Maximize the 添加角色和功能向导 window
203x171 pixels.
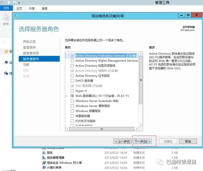pos(188,15)
